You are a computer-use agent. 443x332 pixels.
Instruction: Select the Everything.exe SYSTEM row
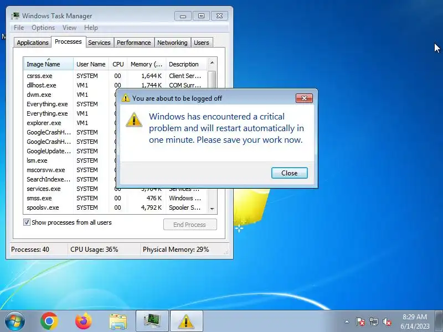[70, 104]
